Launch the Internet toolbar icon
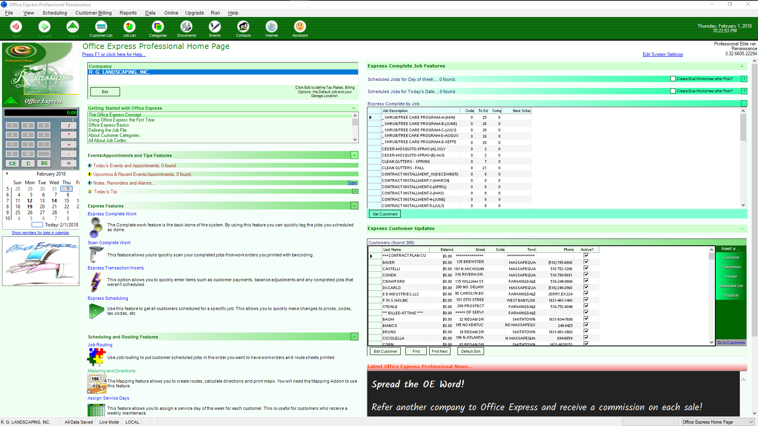Screen dimensions: 758x426 (272, 27)
